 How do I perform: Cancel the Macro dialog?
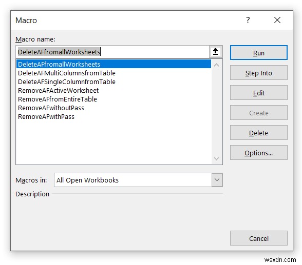point(258,238)
